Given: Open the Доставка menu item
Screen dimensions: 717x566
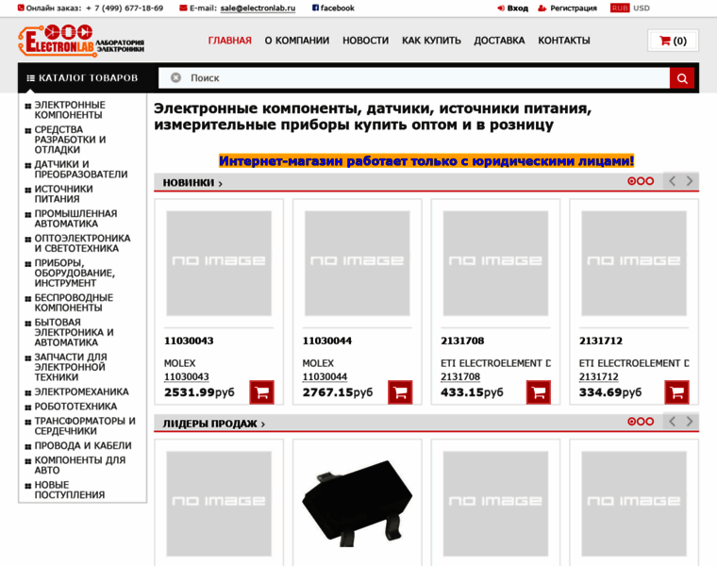Looking at the screenshot, I should click(499, 41).
